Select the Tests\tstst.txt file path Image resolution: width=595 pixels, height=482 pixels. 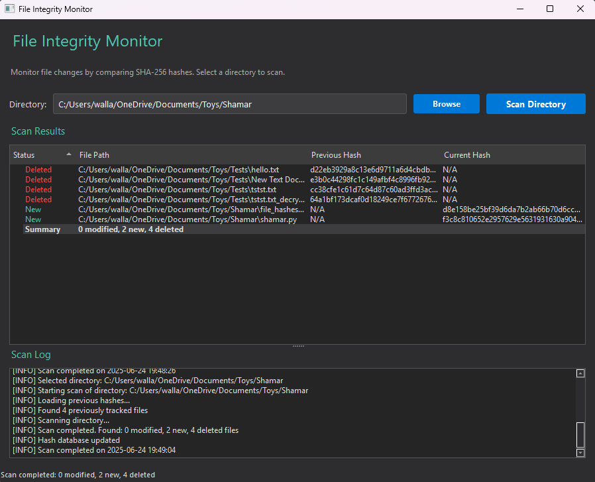pyautogui.click(x=177, y=189)
